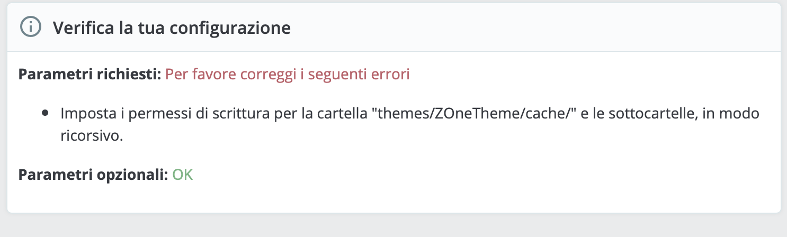Click the empty header area right of title

(x=530, y=28)
